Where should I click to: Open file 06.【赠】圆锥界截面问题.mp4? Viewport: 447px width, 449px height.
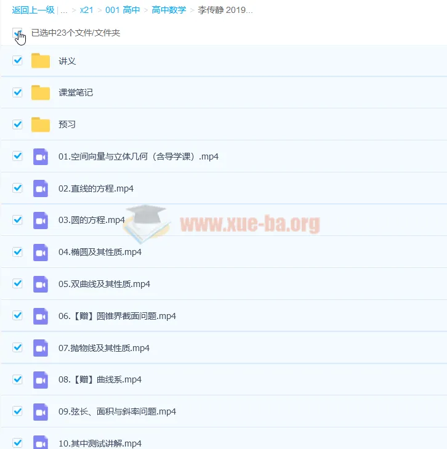coord(117,316)
